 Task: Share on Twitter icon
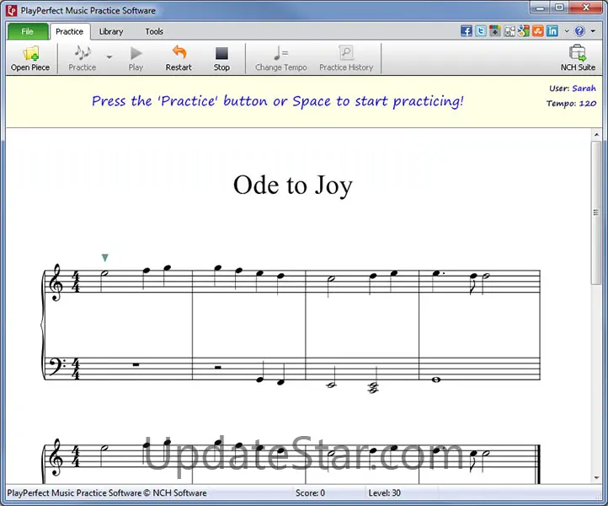[481, 31]
